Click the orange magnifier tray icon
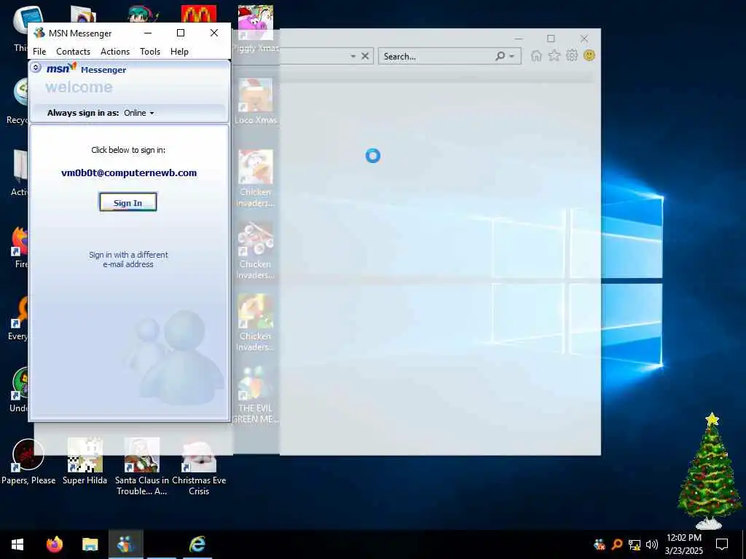746x559 pixels. 617,544
